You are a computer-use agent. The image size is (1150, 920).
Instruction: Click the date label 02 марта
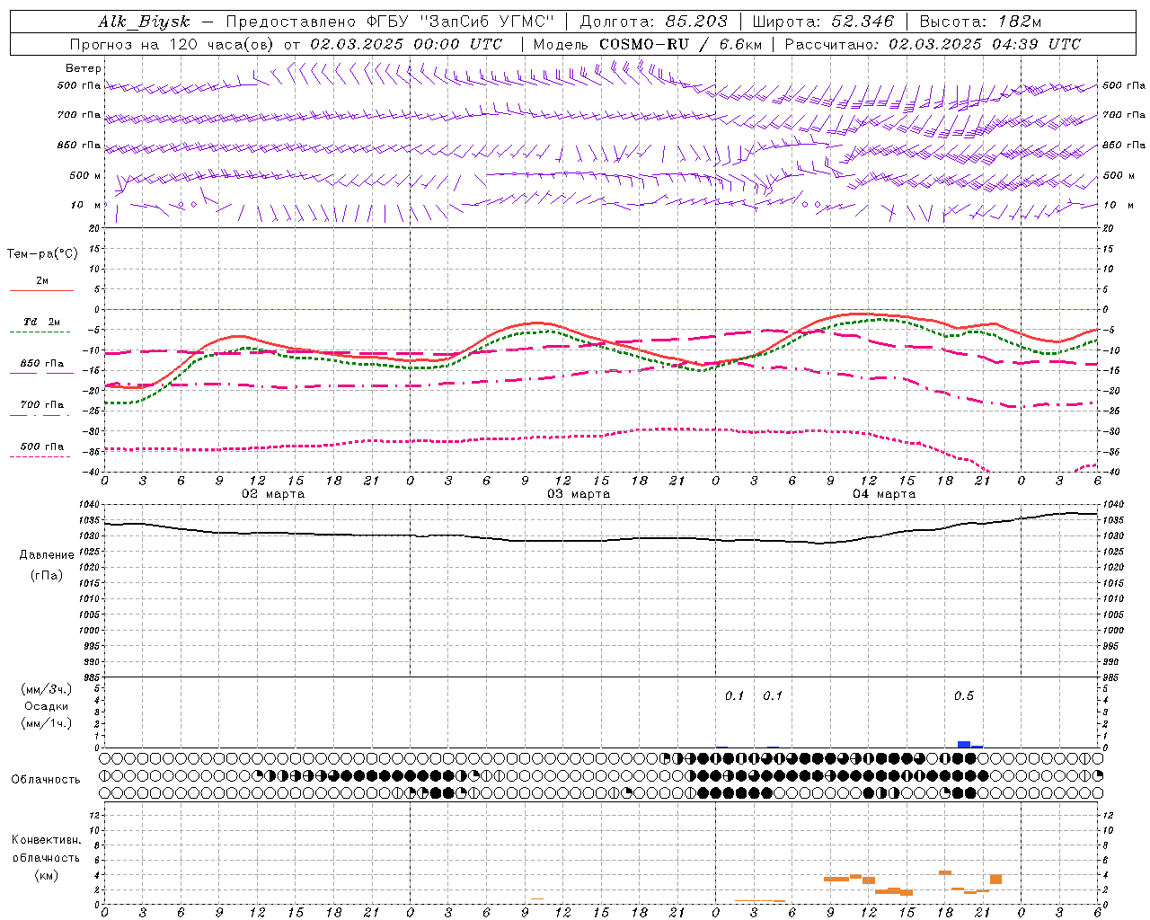pyautogui.click(x=273, y=493)
